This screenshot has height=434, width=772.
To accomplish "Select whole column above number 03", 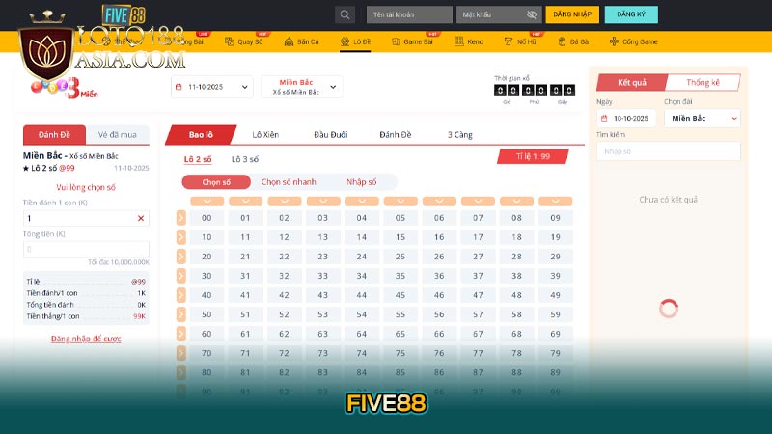I will click(323, 202).
